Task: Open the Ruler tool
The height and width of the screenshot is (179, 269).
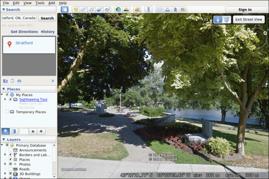Action: pos(148,9)
